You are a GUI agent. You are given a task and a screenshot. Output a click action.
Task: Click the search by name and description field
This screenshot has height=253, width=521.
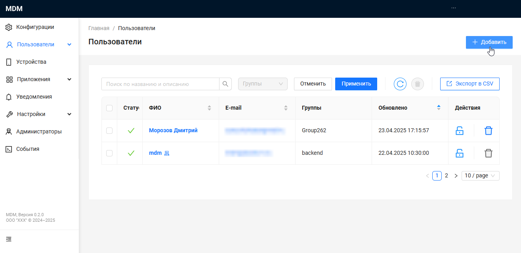(160, 84)
